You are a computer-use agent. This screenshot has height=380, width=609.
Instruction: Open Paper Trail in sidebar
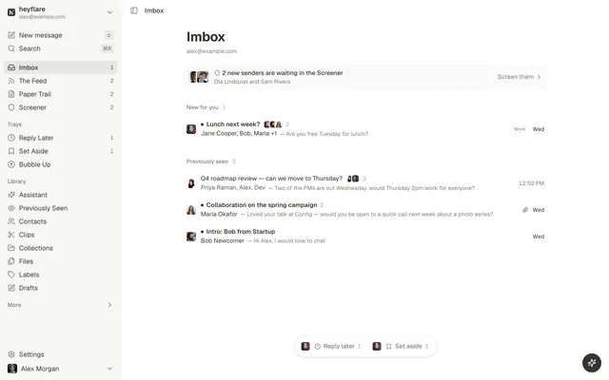click(61, 94)
